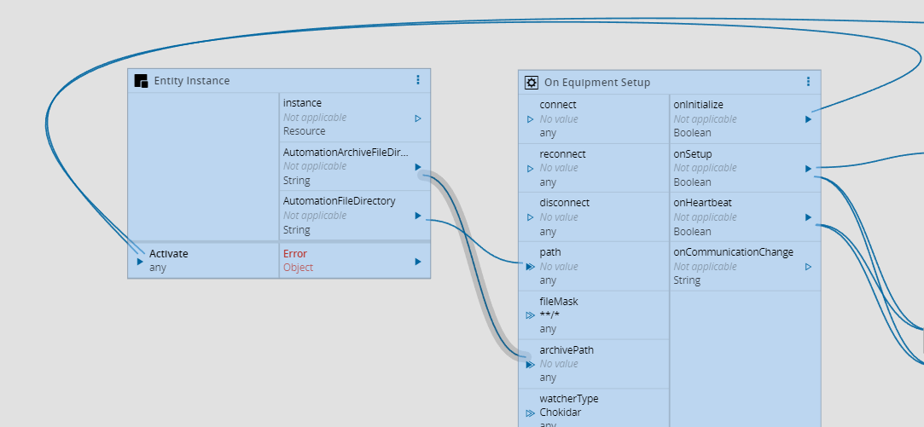Viewport: 924px width, 427px height.
Task: Click the onCommunicationChange label
Action: click(x=733, y=252)
